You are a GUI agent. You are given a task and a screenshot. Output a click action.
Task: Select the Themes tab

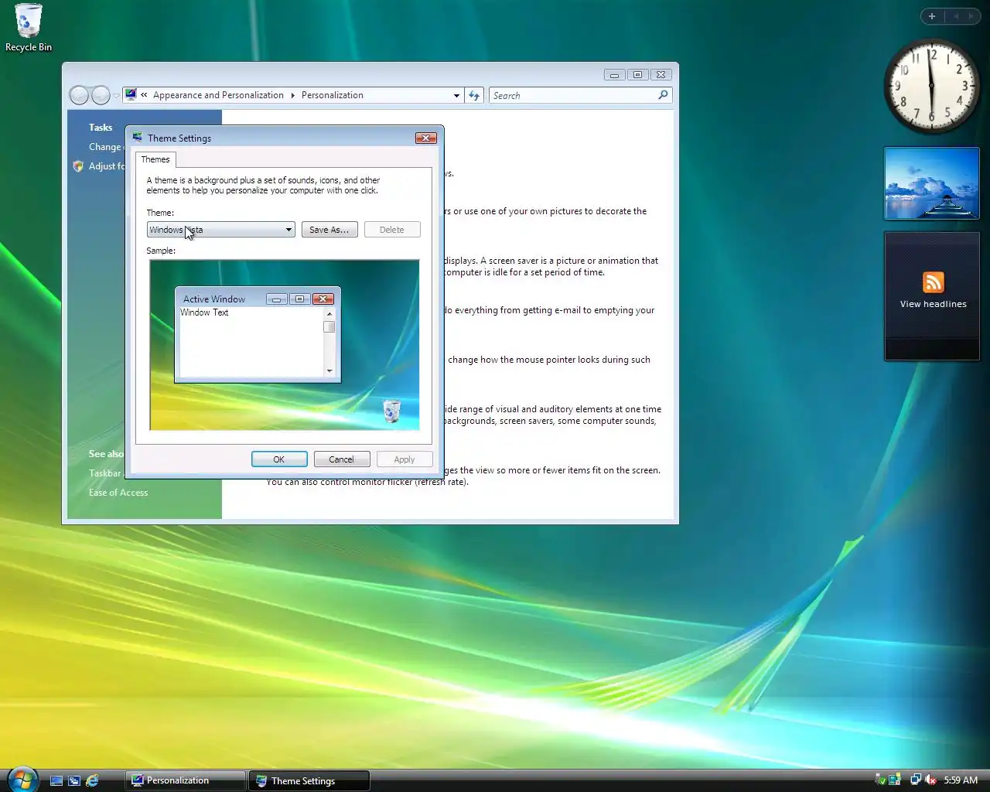click(155, 159)
